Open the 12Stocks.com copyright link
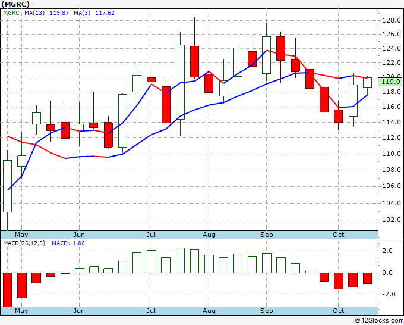The image size is (404, 325). (x=379, y=320)
